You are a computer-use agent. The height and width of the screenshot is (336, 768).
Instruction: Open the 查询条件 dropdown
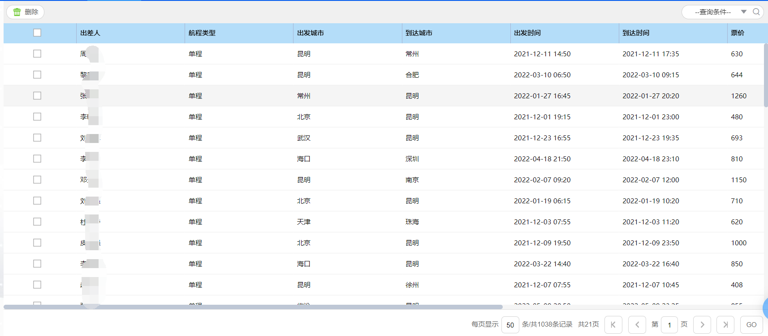[712, 12]
